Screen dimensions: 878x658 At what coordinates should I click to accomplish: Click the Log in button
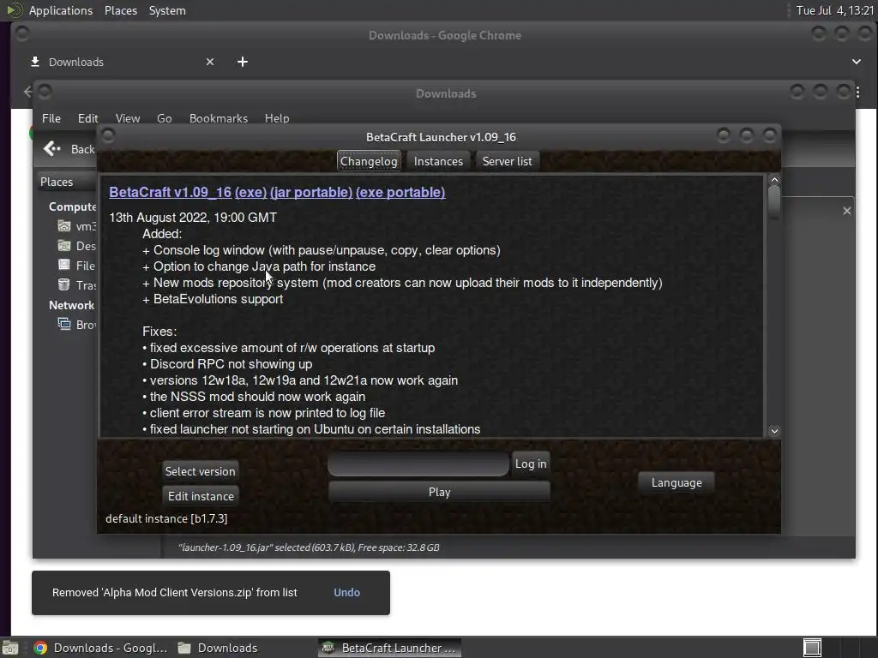(531, 464)
